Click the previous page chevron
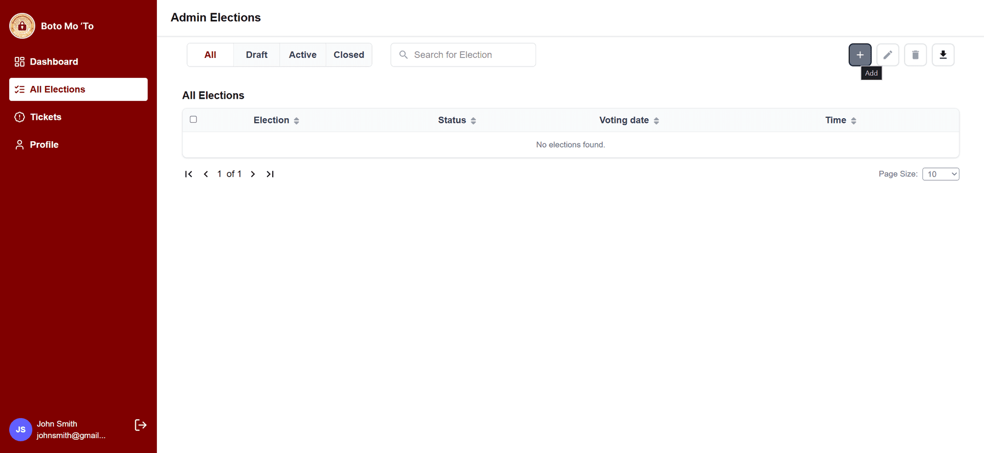Image resolution: width=984 pixels, height=453 pixels. (206, 174)
